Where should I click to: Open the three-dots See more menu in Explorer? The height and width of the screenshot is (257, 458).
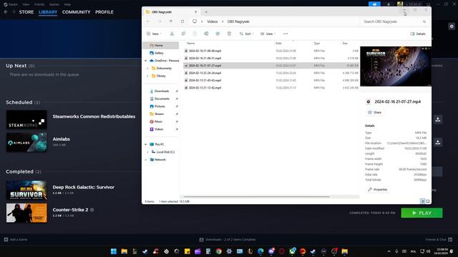pos(286,34)
